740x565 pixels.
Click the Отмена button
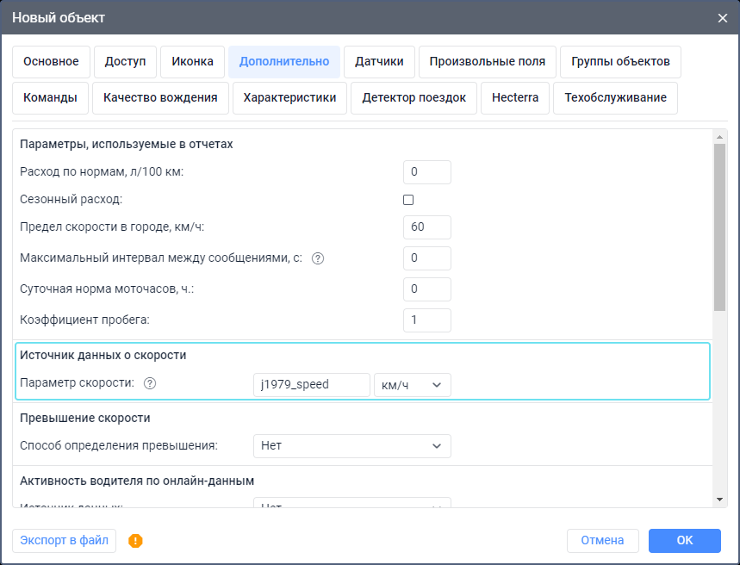pyautogui.click(x=602, y=541)
